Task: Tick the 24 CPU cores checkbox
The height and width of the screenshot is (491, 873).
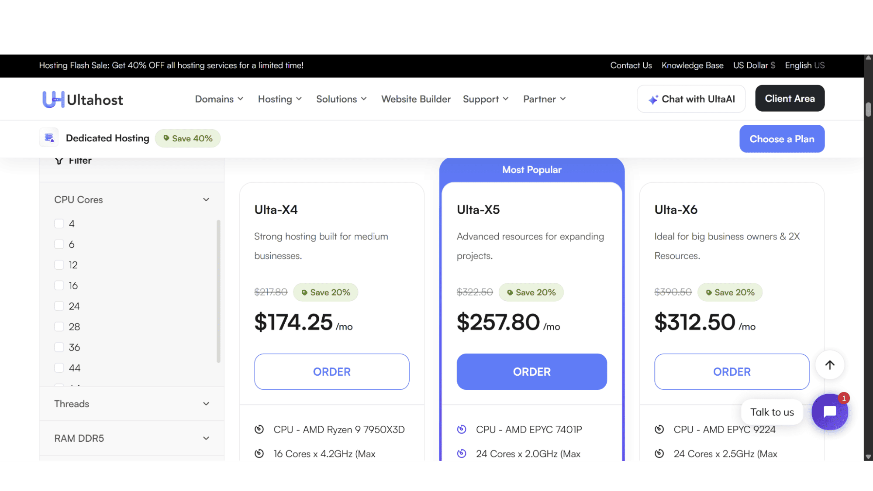Action: point(59,306)
